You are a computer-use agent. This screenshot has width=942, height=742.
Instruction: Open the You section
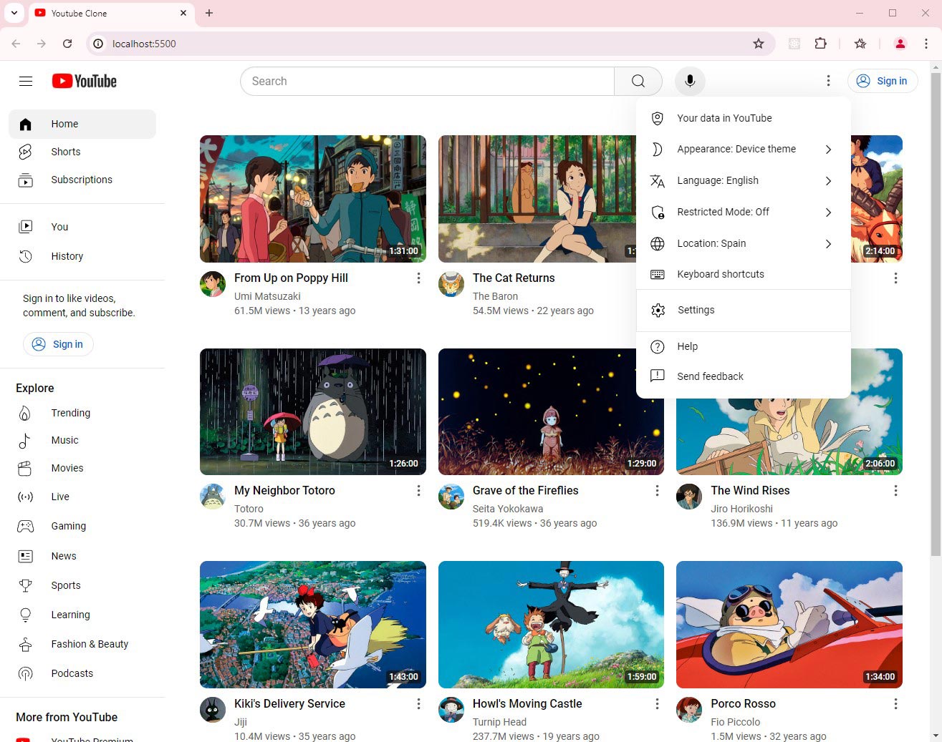[x=82, y=227]
